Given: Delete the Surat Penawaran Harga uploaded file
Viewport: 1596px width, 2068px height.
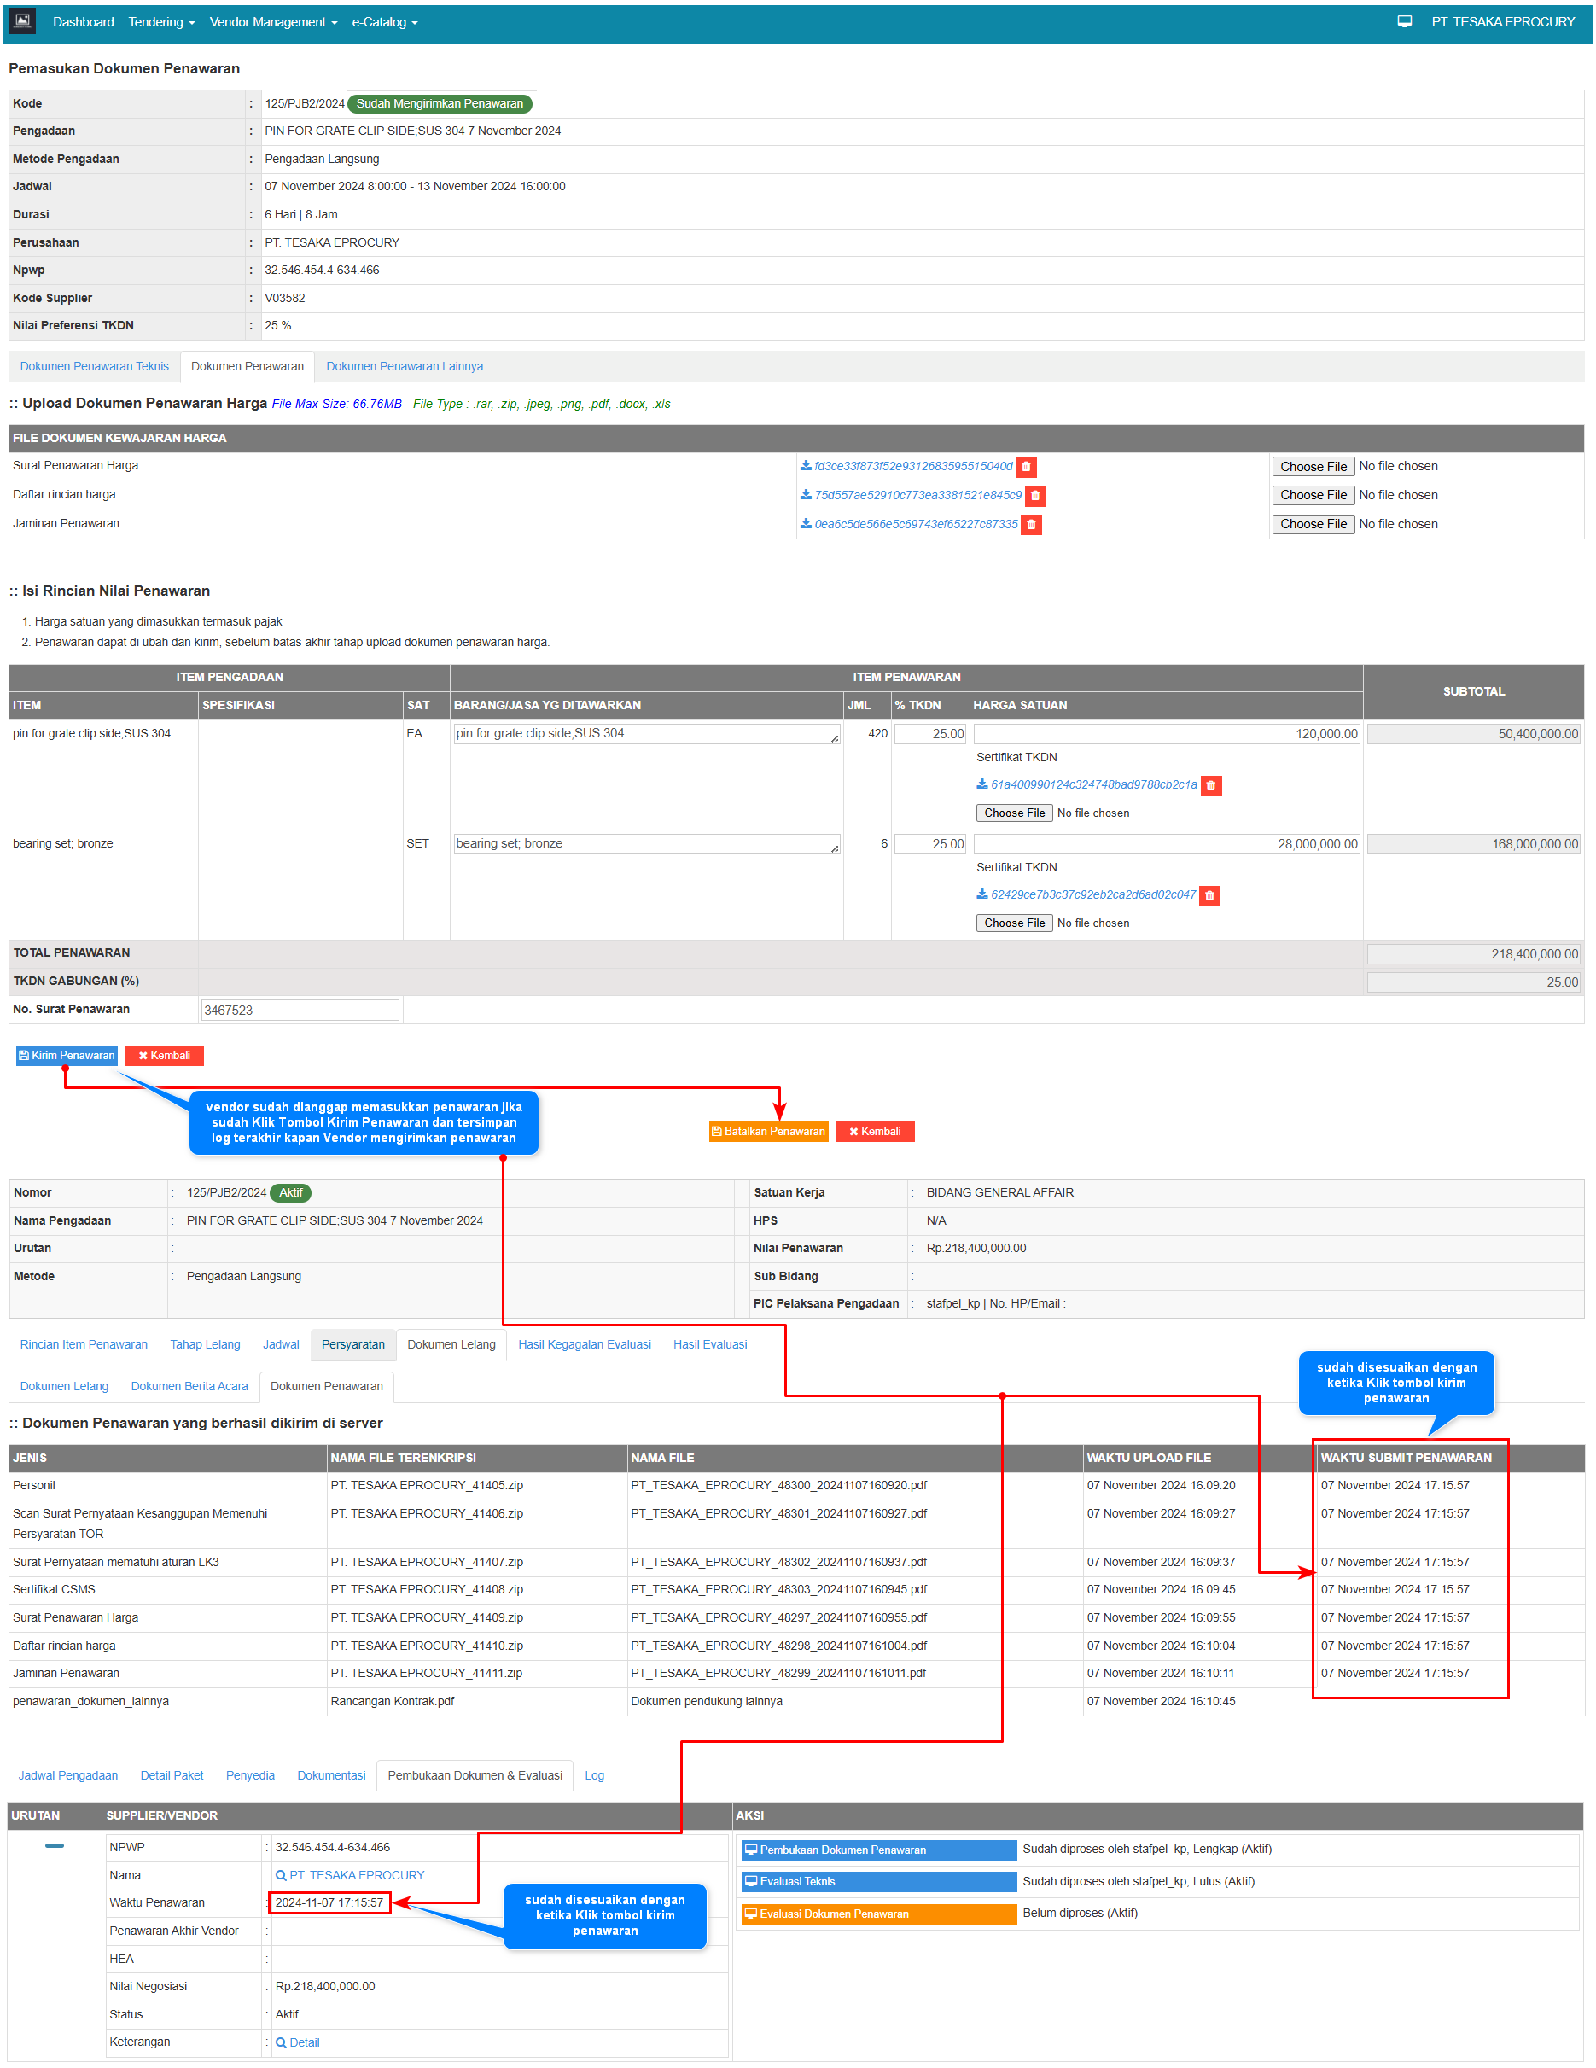Looking at the screenshot, I should pos(1025,467).
